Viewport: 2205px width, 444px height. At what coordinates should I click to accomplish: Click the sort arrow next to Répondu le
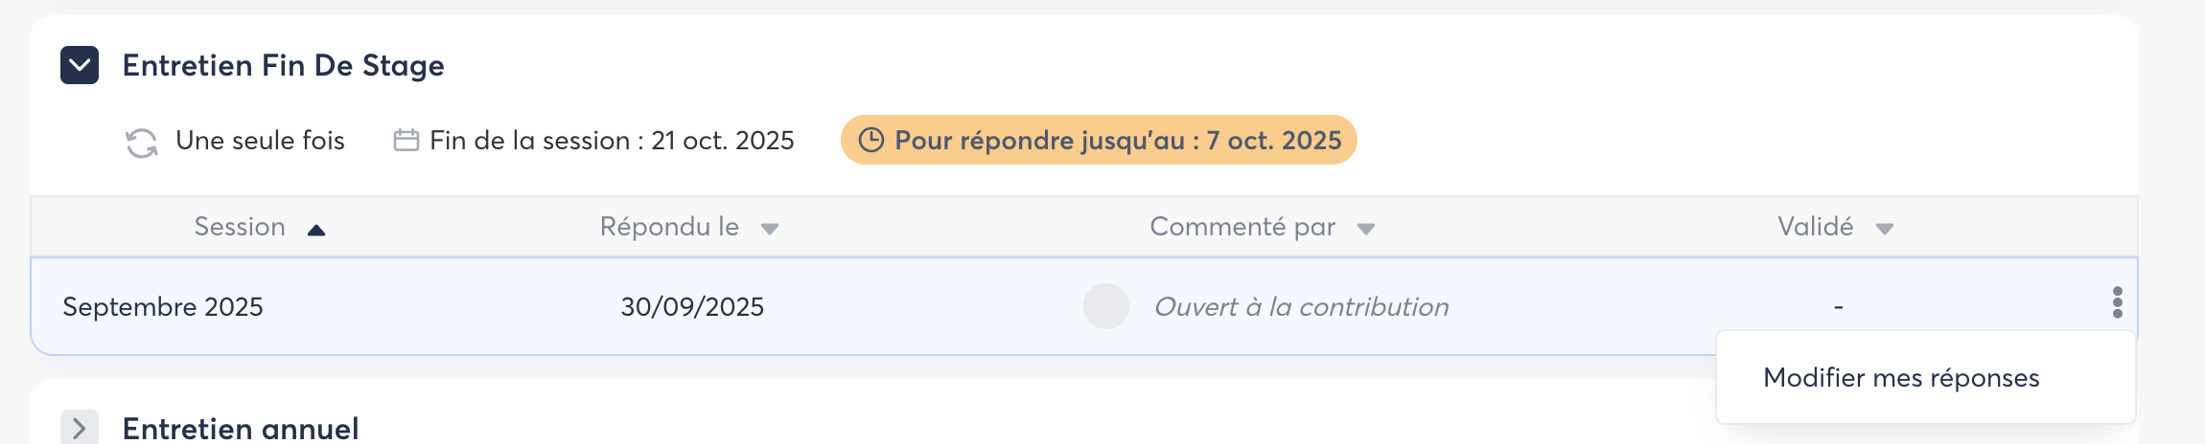[x=769, y=229]
